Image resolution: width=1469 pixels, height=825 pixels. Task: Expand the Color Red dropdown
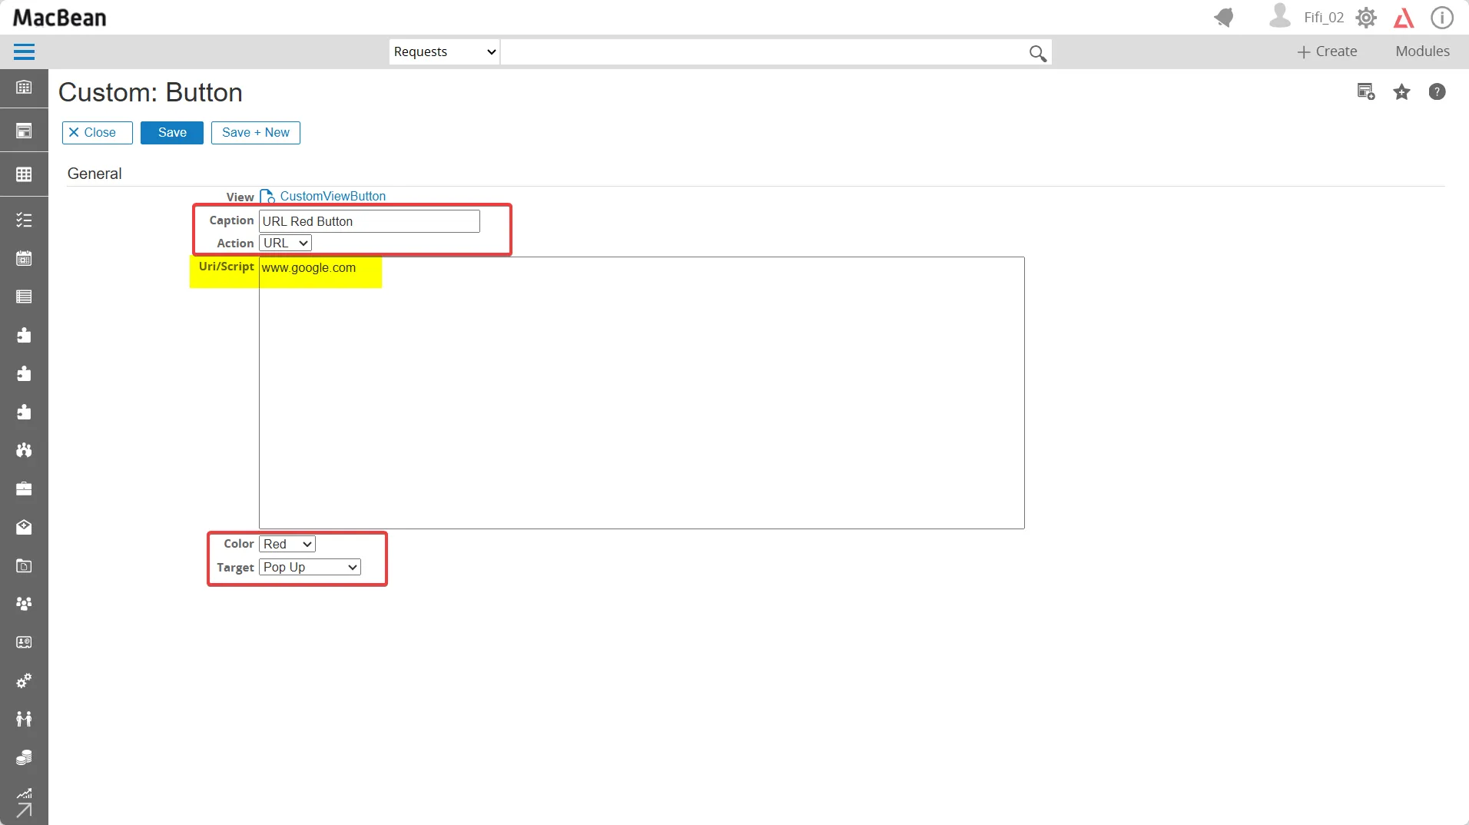pyautogui.click(x=287, y=544)
